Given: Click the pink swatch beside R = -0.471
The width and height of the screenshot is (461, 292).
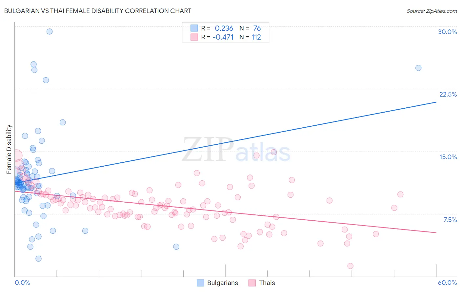Looking at the screenshot, I should (194, 37).
